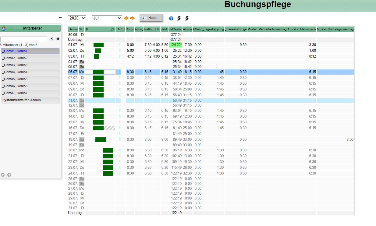
Task: Click the highlighted green MSaldo cell 24:22!
Action: pyautogui.click(x=175, y=45)
